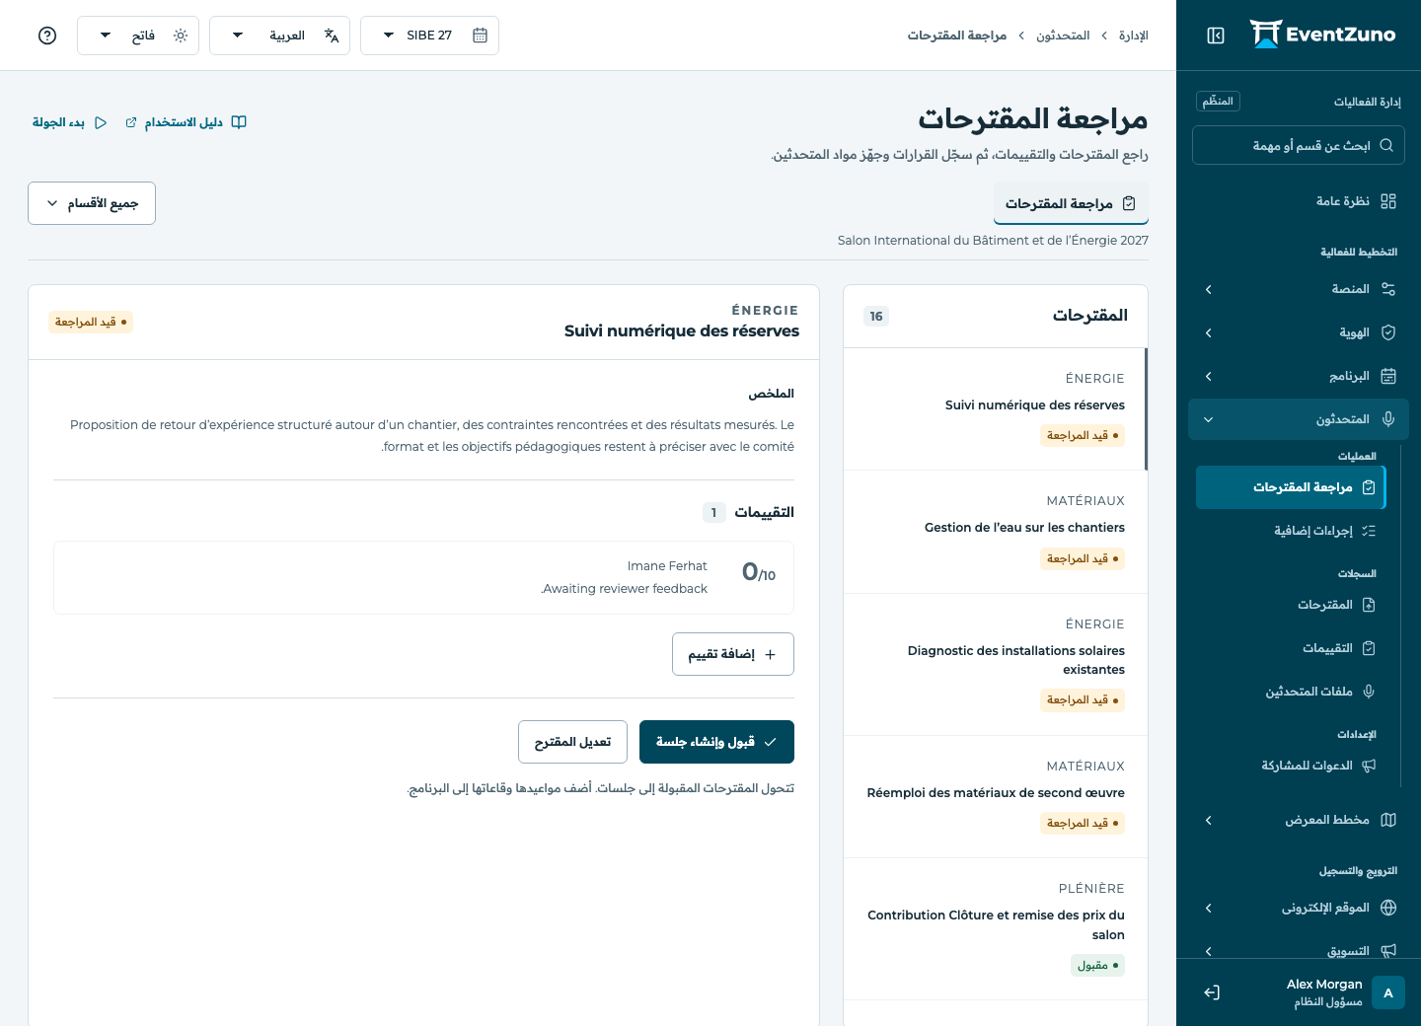Screen dimensions: 1421x1026
Task: Open the help question mark icon
Action: pyautogui.click(x=47, y=36)
